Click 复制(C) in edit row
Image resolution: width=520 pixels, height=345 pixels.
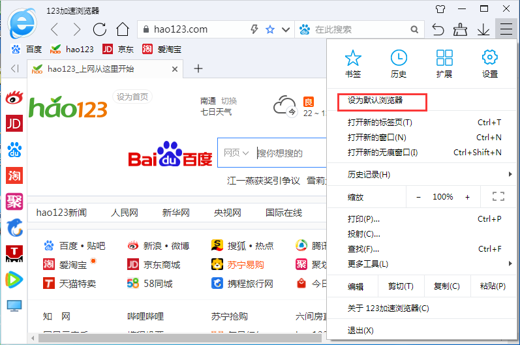pyautogui.click(x=447, y=286)
